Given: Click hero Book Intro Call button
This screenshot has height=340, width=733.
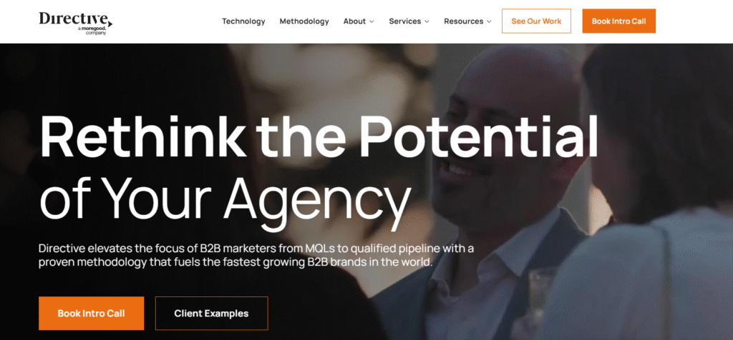Looking at the screenshot, I should (91, 314).
